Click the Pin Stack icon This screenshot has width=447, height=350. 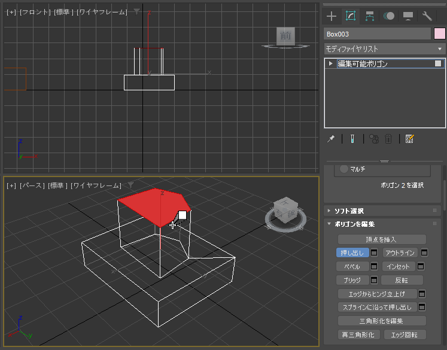coord(331,139)
